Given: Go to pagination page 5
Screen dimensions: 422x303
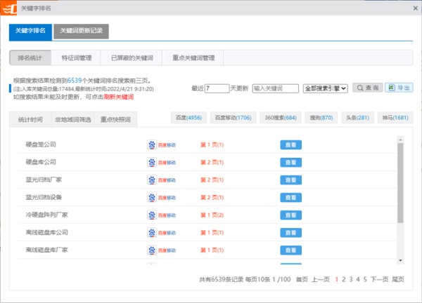Looking at the screenshot, I should click(x=365, y=279).
